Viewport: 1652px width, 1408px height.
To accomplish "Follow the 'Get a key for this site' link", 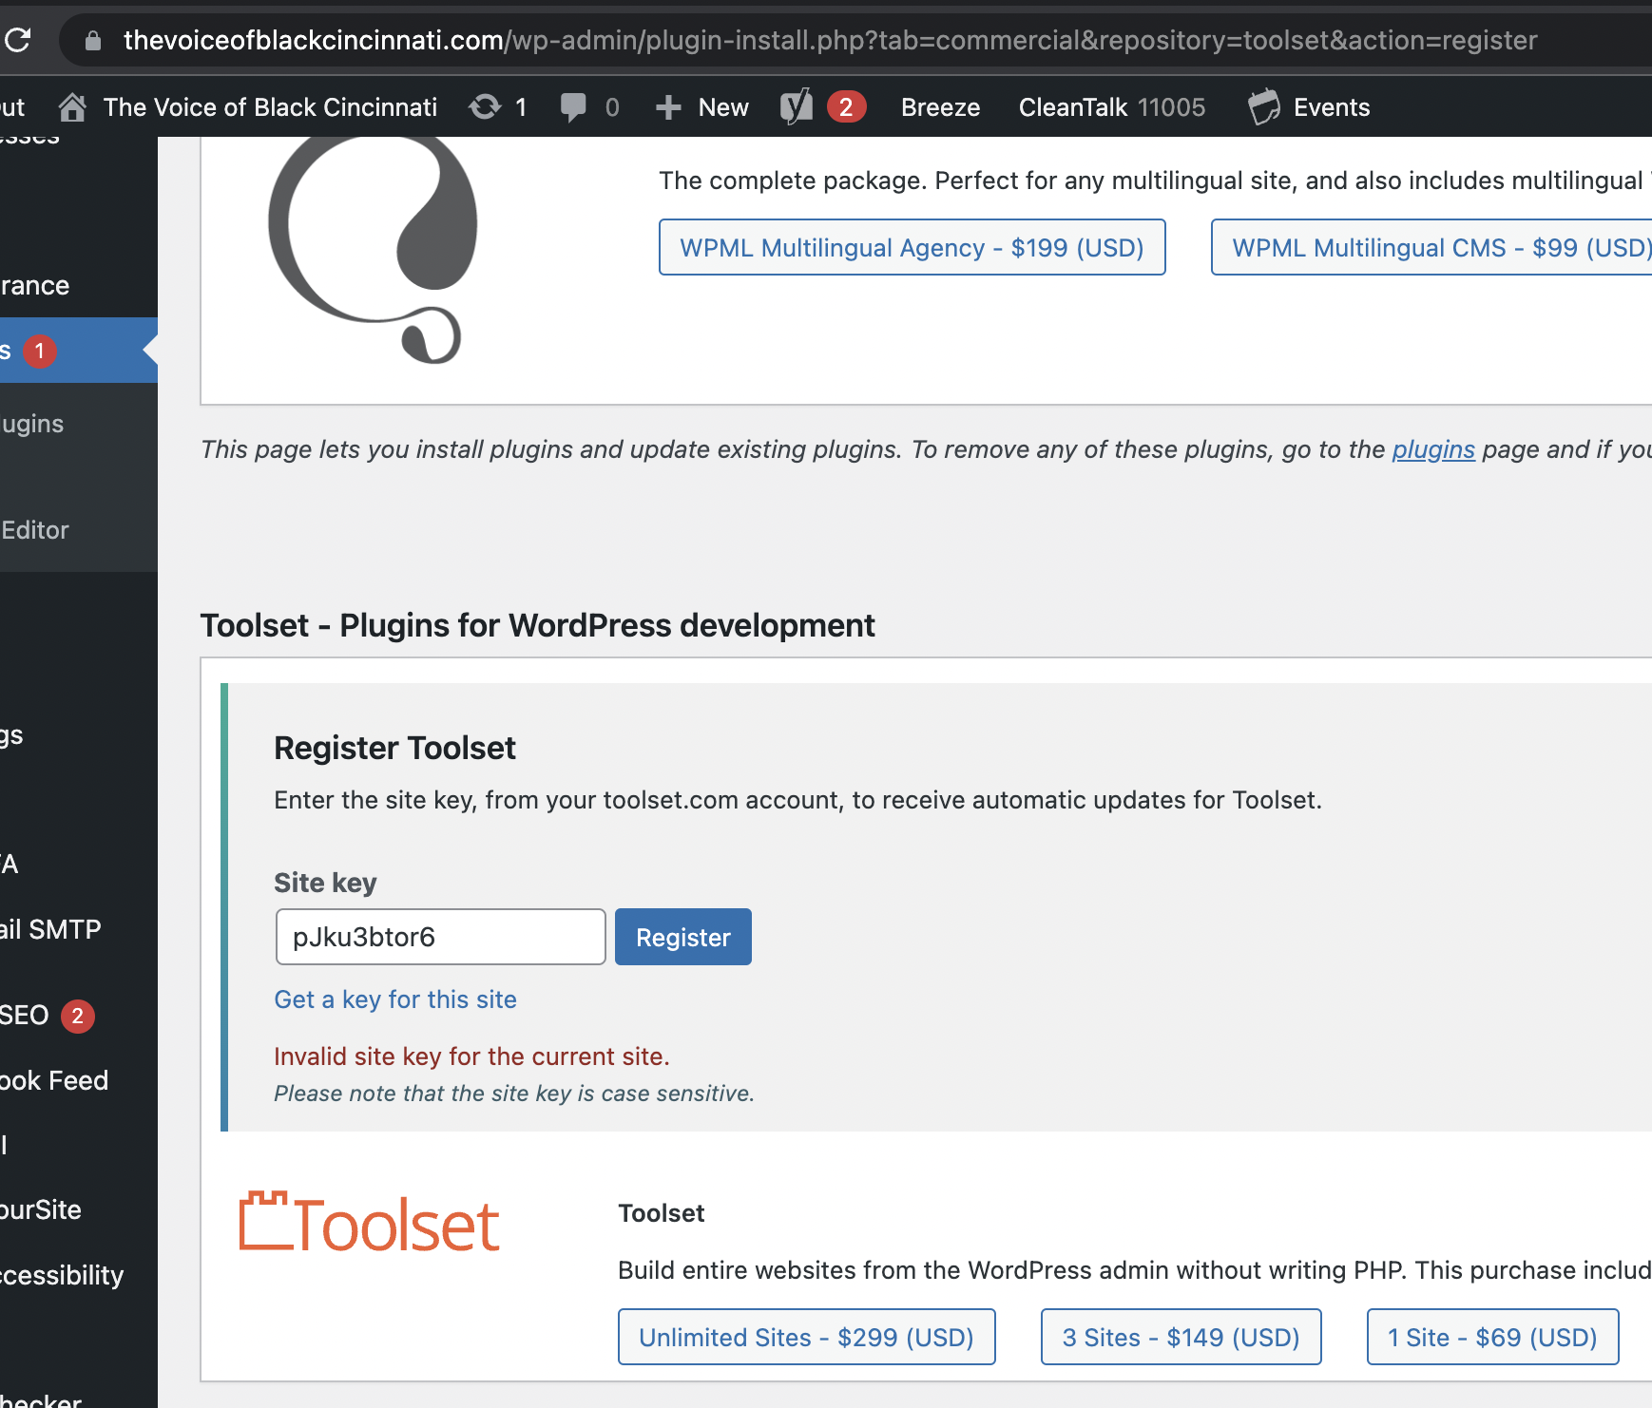I will tap(395, 999).
